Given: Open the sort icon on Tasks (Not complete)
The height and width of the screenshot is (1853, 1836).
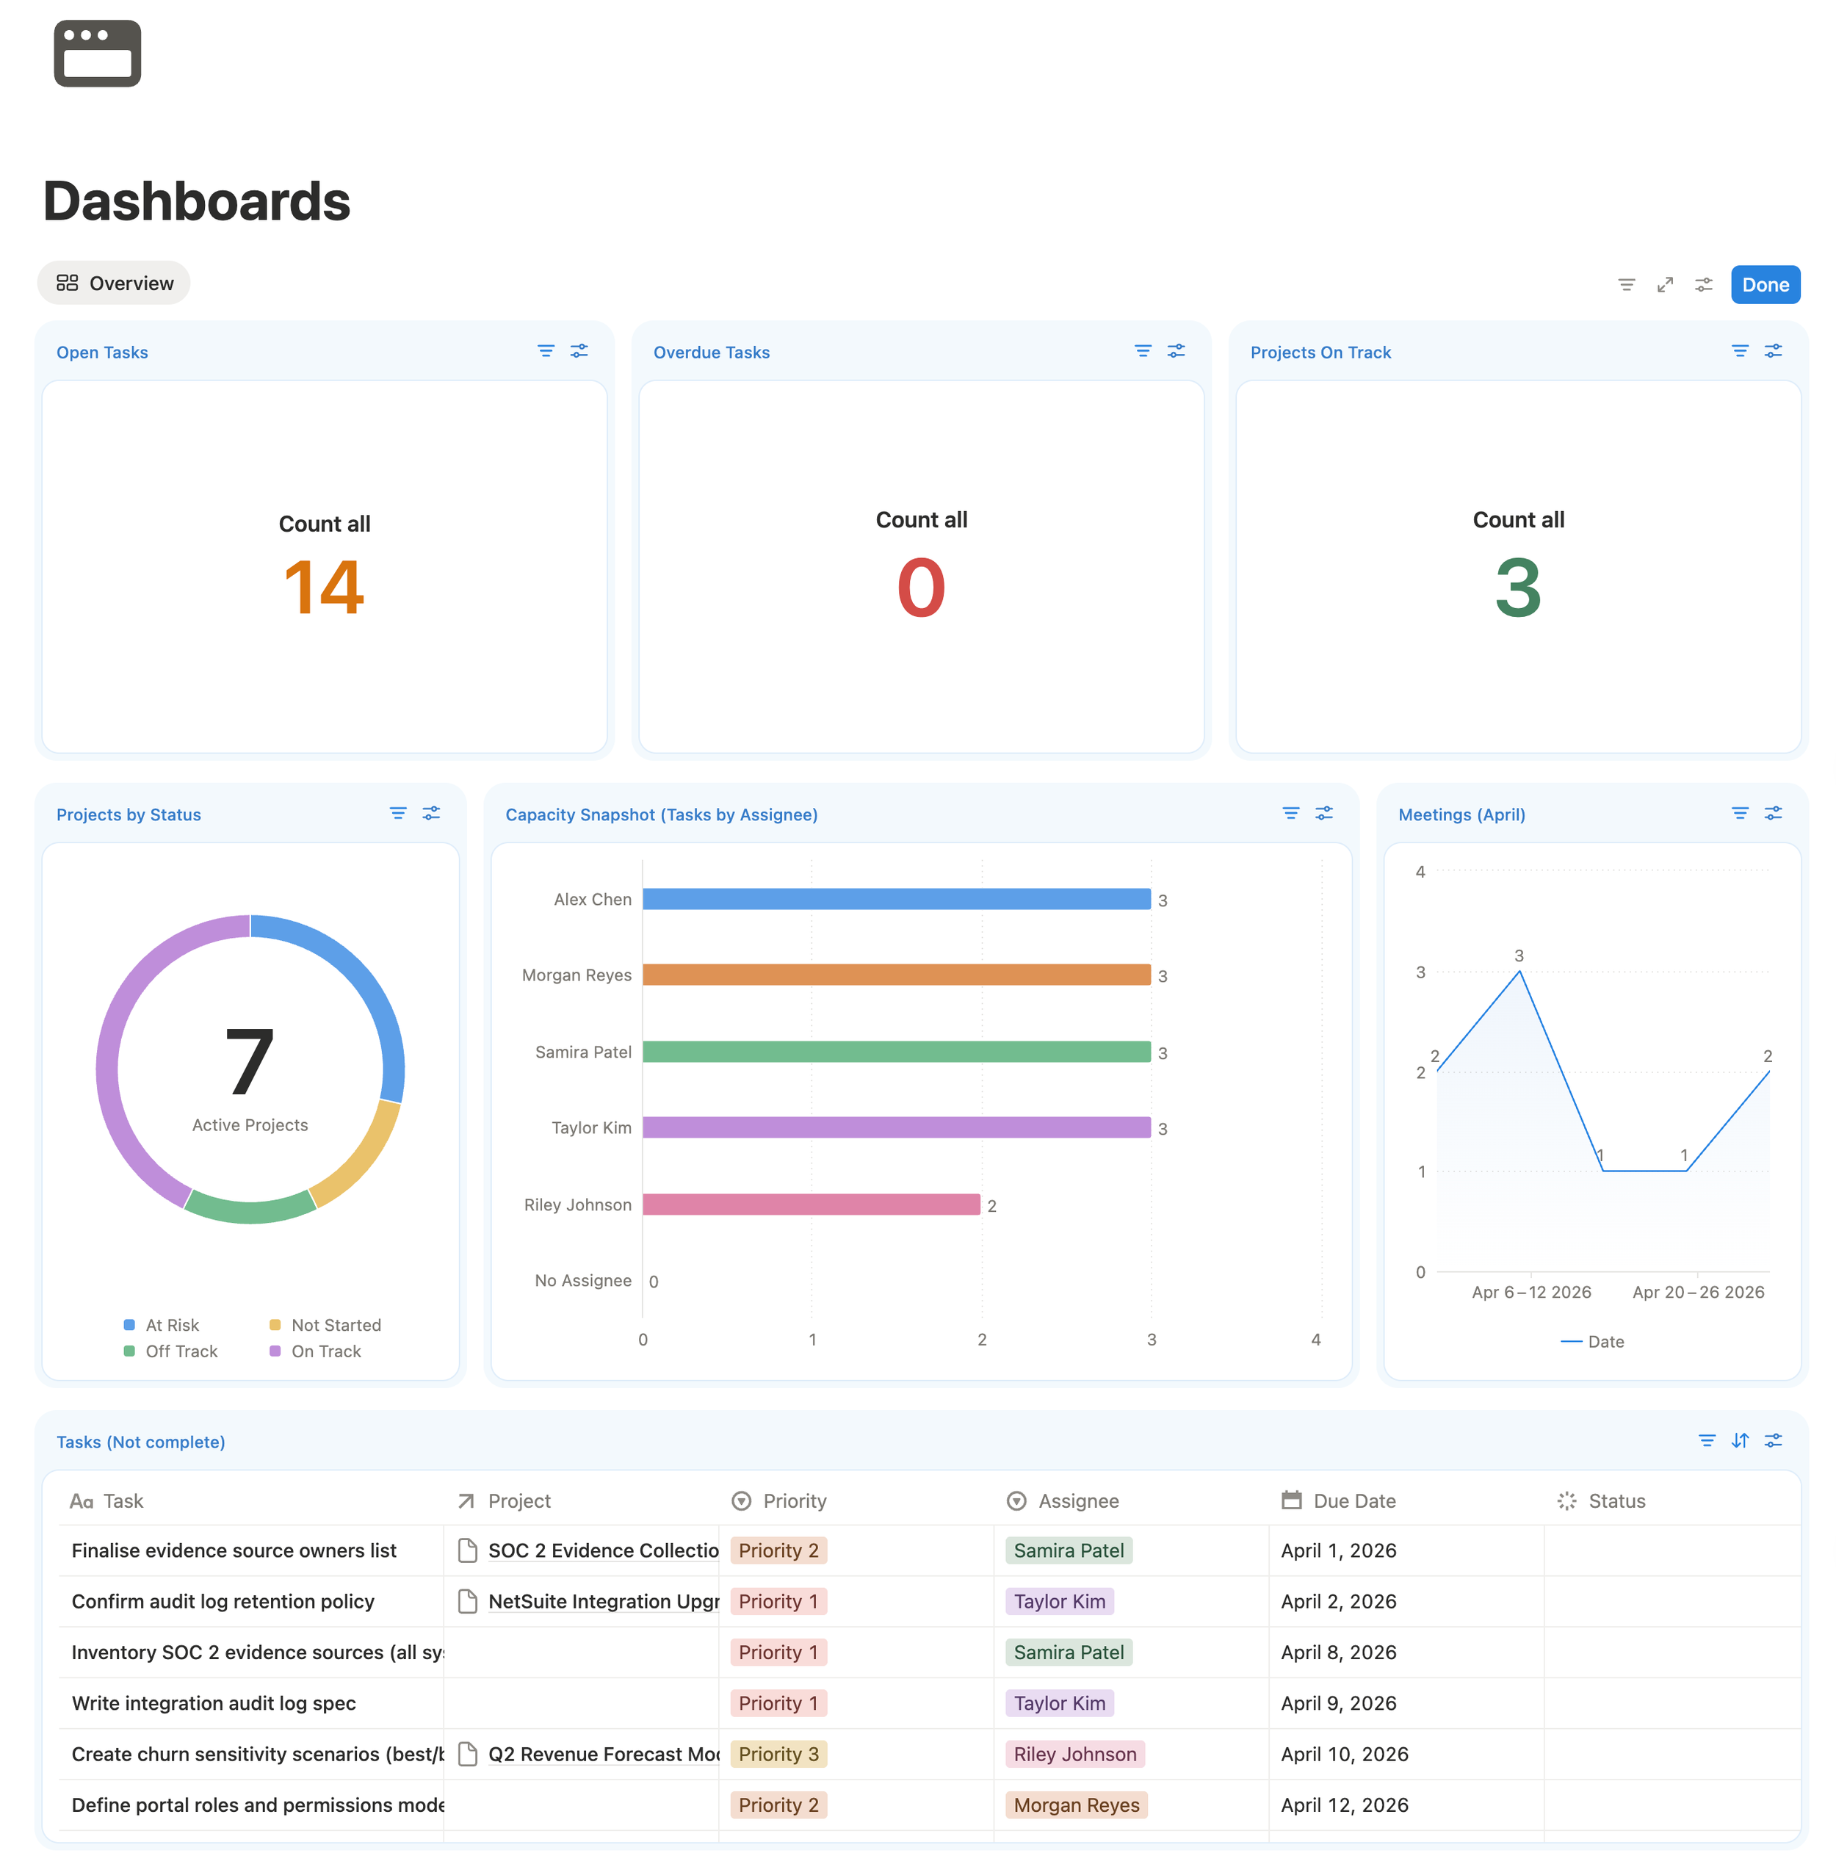Looking at the screenshot, I should point(1740,1440).
